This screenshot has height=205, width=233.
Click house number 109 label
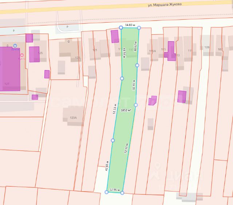[207, 47]
